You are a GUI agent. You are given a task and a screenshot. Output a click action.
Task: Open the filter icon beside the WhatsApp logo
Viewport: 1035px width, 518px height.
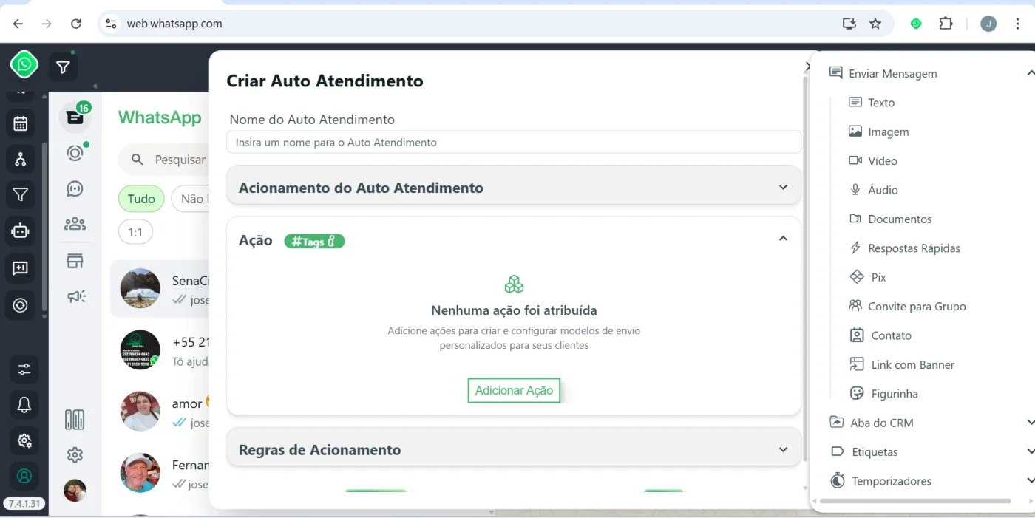pyautogui.click(x=63, y=67)
